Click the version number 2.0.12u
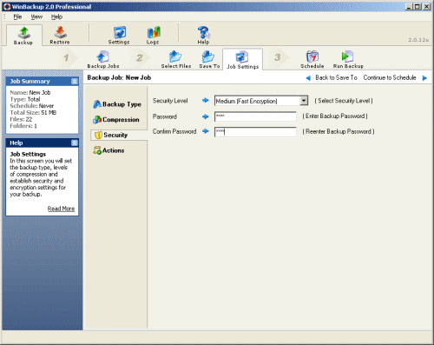Viewport: 434px width, 345px height. (418, 40)
